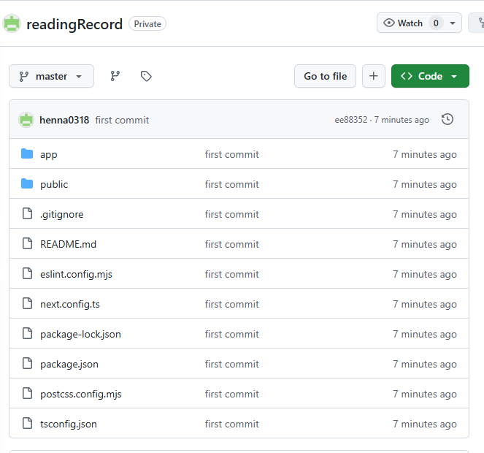
Task: Open the postcss.config.mjs file
Action: pos(81,395)
